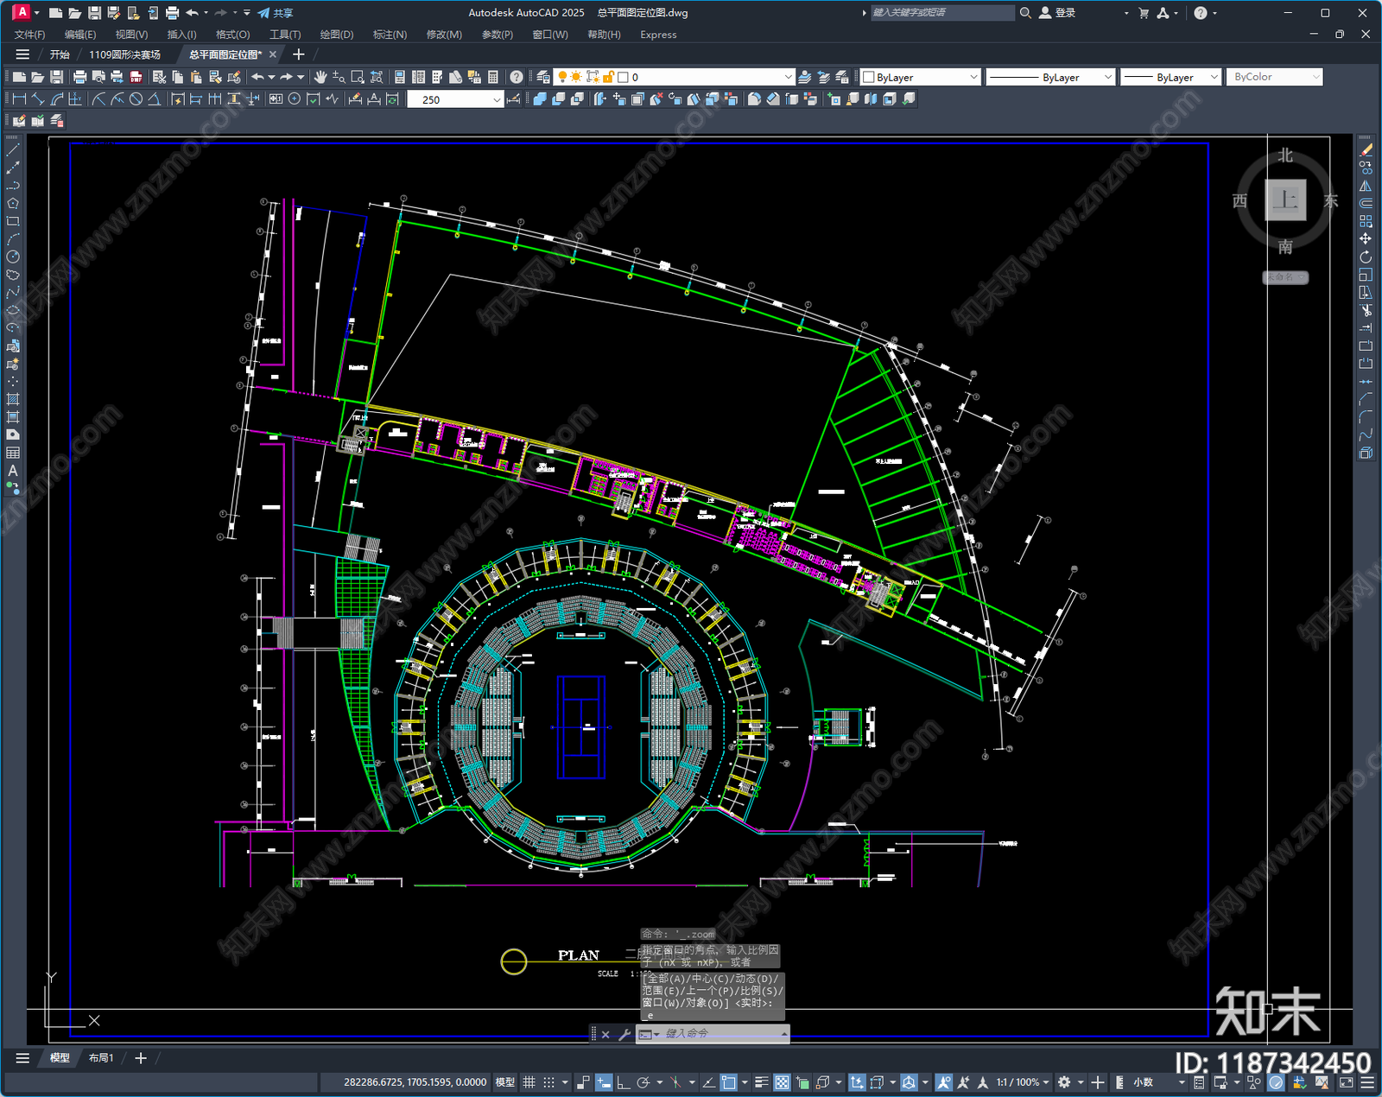Open the Autodesk App Store cart icon
This screenshot has width=1382, height=1097.
(x=1144, y=13)
